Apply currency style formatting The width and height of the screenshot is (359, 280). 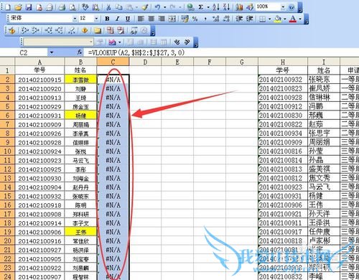tap(185, 19)
